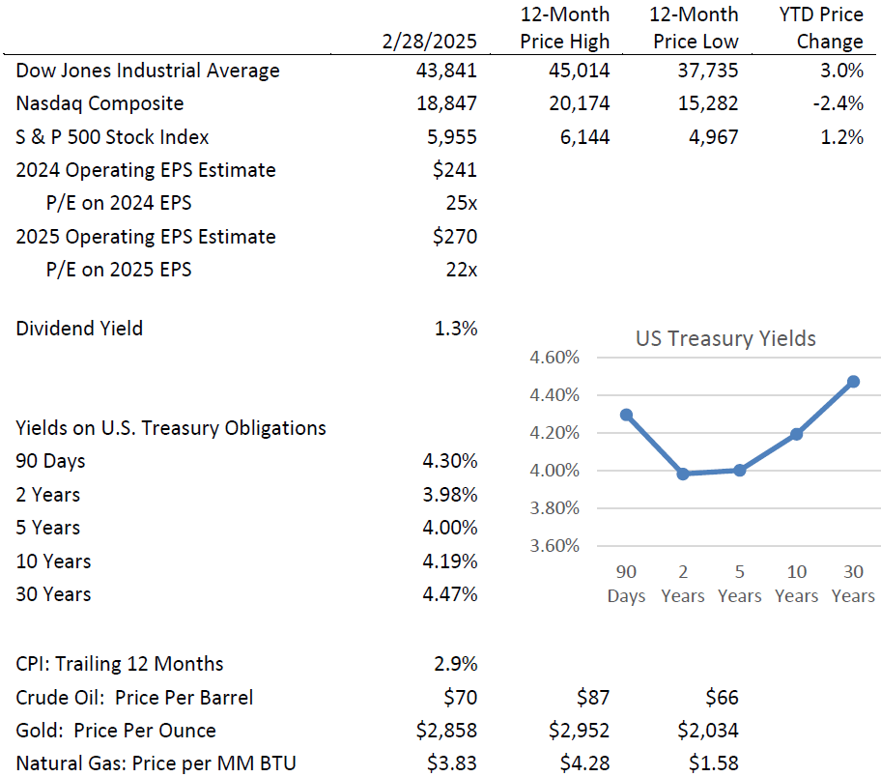
Task: Select Natural Gas: Price per MM BTU label
Action: click(x=156, y=763)
